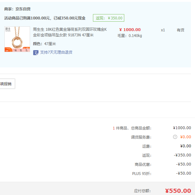
Task: Click the orange ¥0.00 调货服务费 value
Action: pos(186,137)
